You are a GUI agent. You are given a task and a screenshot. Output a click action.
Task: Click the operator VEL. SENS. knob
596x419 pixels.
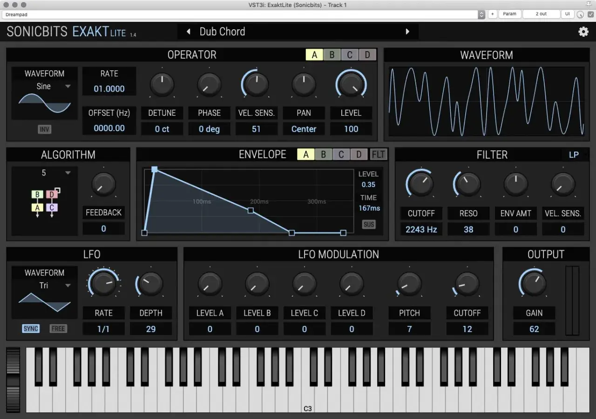coord(256,85)
